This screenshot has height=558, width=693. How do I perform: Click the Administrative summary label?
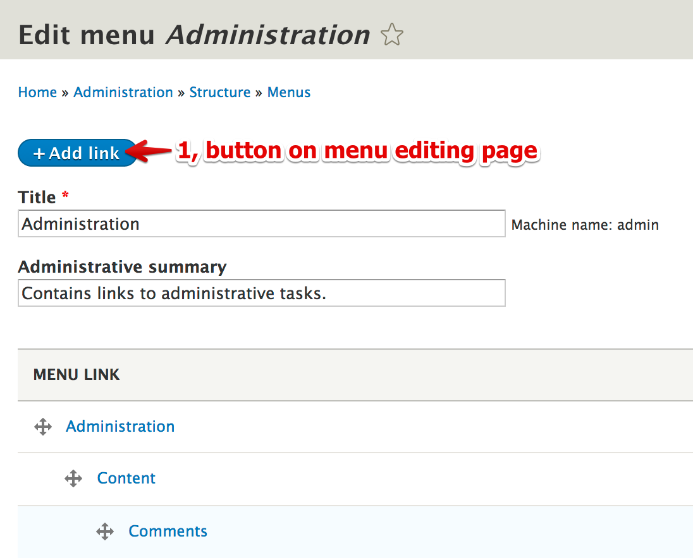122,267
